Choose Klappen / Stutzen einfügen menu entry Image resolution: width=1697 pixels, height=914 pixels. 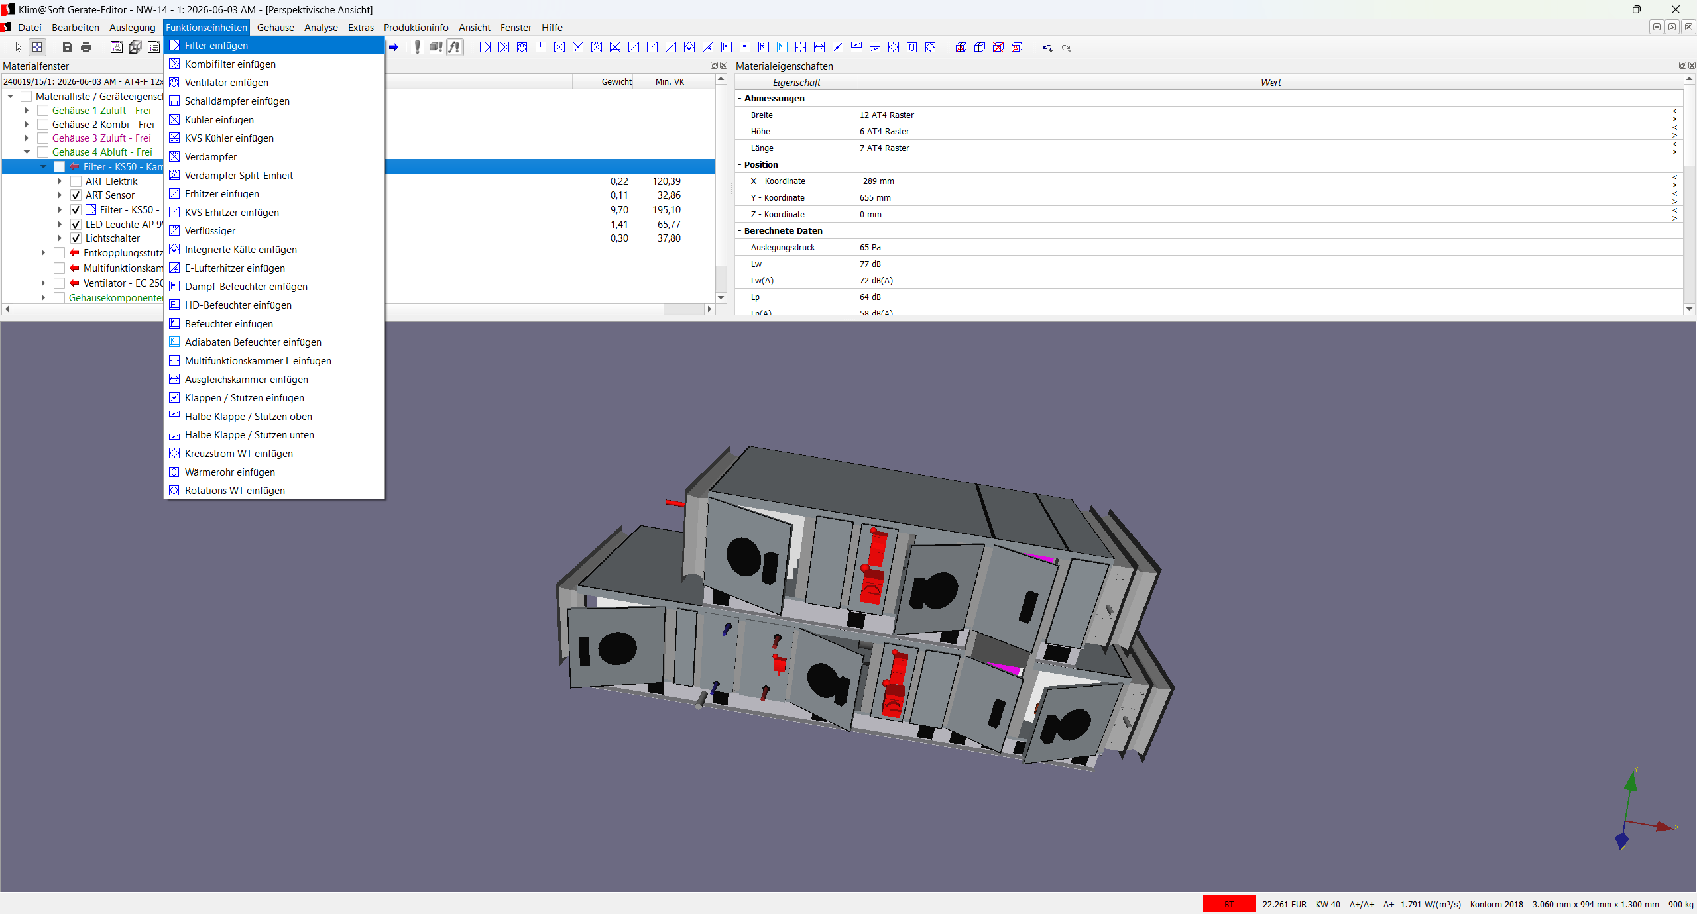coord(274,398)
